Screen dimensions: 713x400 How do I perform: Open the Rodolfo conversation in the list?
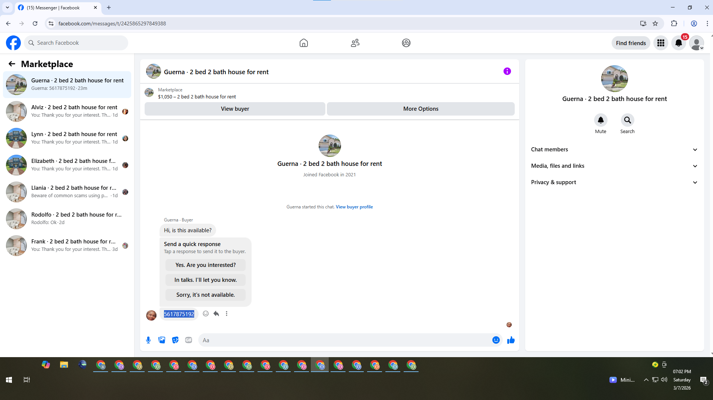[x=67, y=219]
